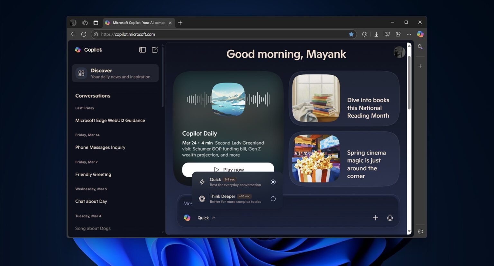Screen dimensions: 494x266
Task: Open the Song about Dogs conversation
Action: pos(93,228)
